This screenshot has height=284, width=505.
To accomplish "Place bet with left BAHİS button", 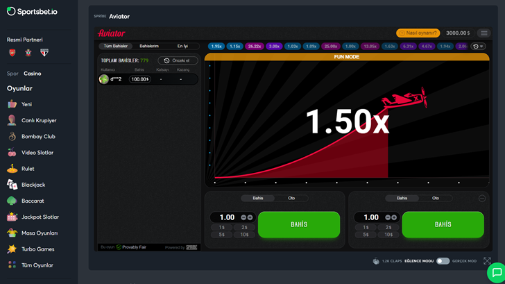I will (299, 225).
